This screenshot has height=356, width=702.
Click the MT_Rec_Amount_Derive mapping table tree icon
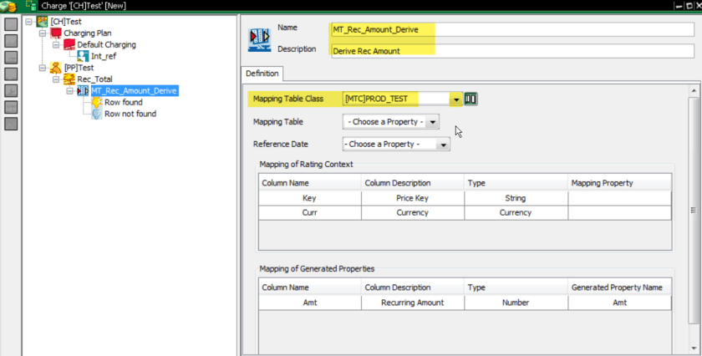coord(83,91)
